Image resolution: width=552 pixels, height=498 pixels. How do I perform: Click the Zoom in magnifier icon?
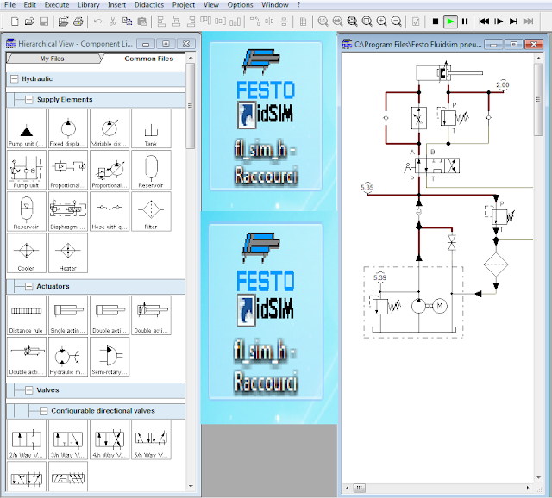(x=381, y=22)
